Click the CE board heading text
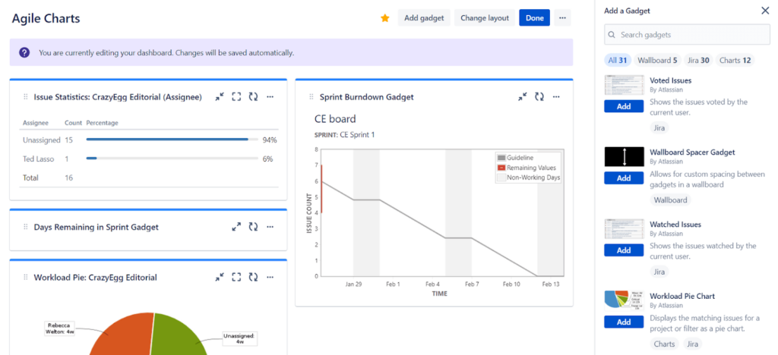This screenshot has height=355, width=778. tap(335, 119)
